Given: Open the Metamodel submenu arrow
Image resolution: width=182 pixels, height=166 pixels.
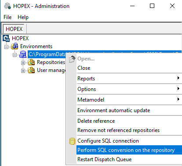Looking at the screenshot, I should tap(178, 99).
